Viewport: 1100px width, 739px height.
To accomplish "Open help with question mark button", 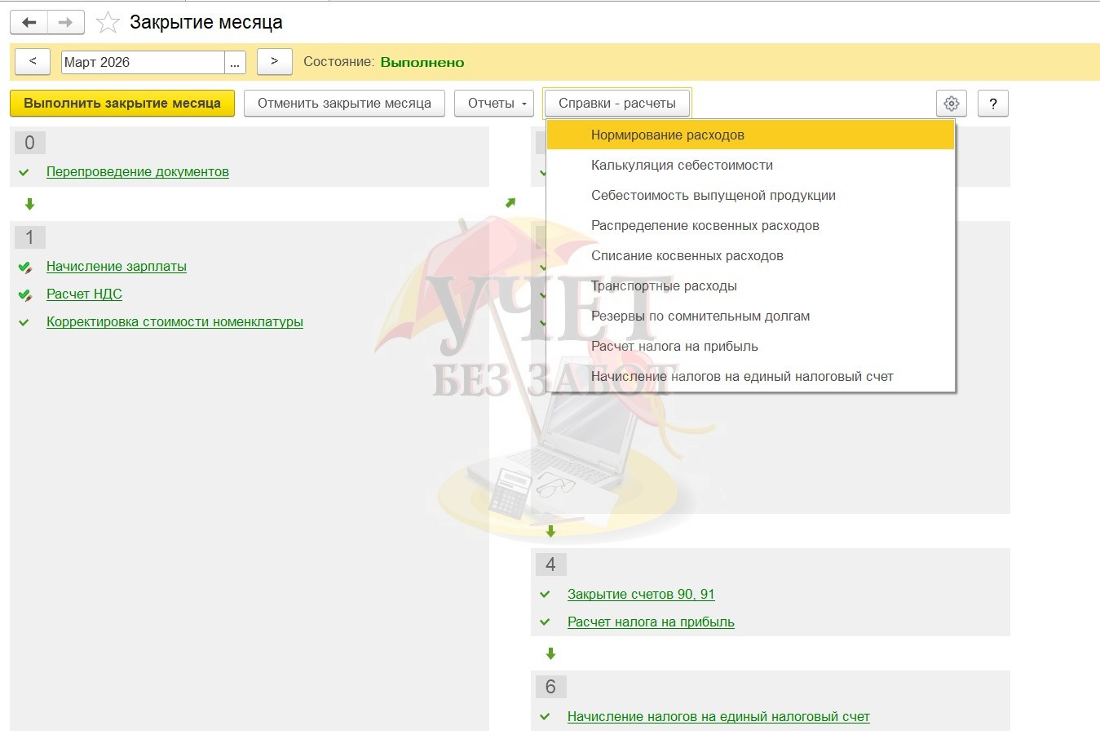I will (992, 104).
